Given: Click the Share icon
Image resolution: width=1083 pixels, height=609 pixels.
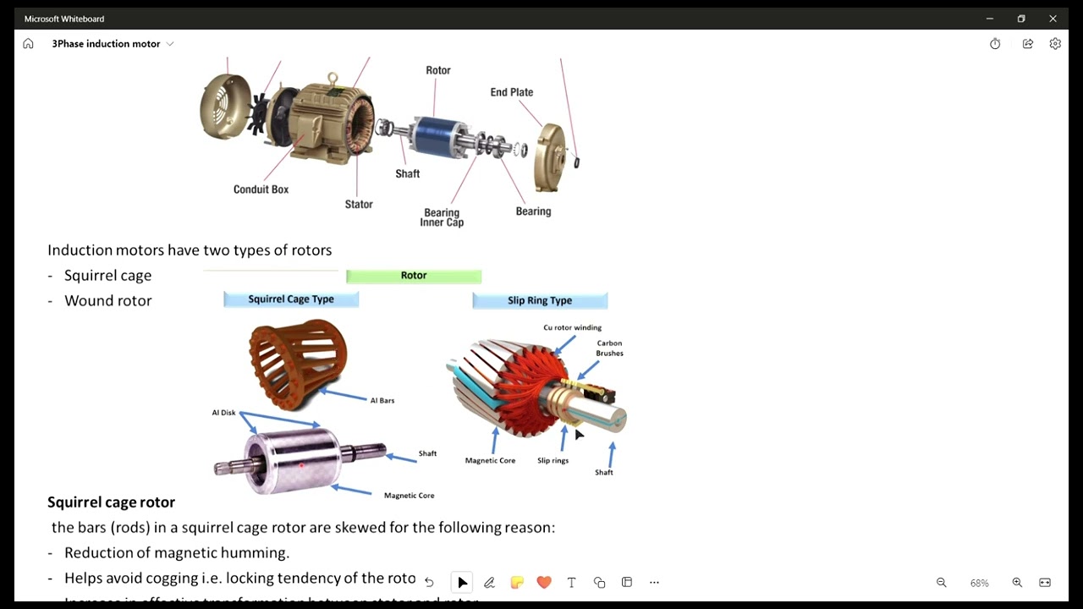Looking at the screenshot, I should [x=1027, y=43].
